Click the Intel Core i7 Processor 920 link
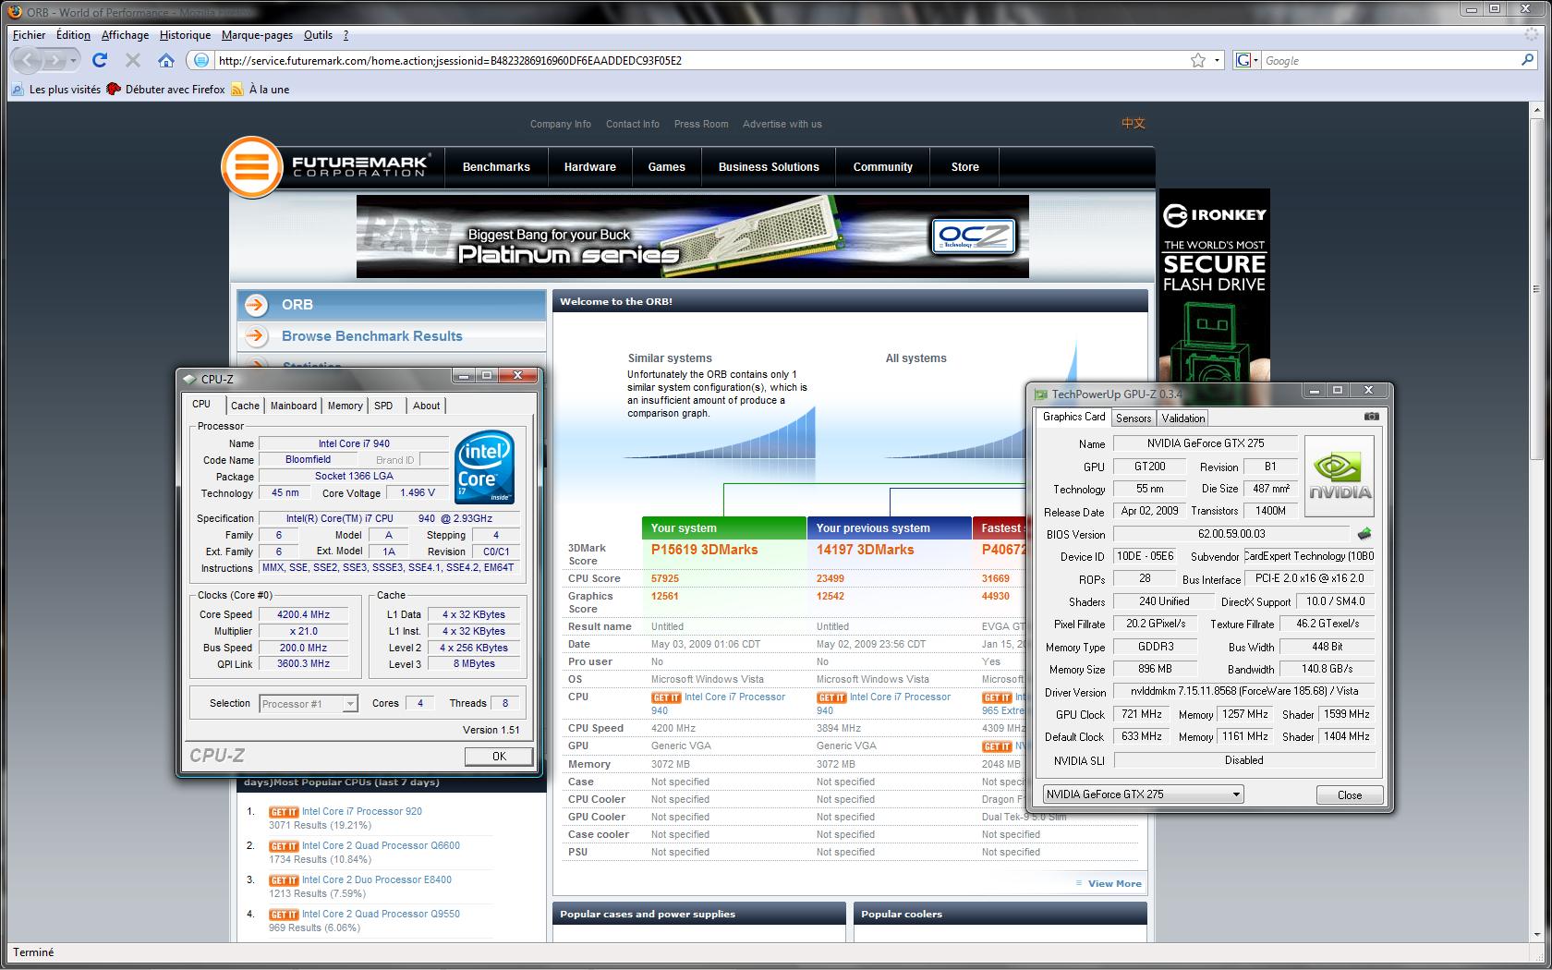This screenshot has height=970, width=1552. (x=362, y=812)
